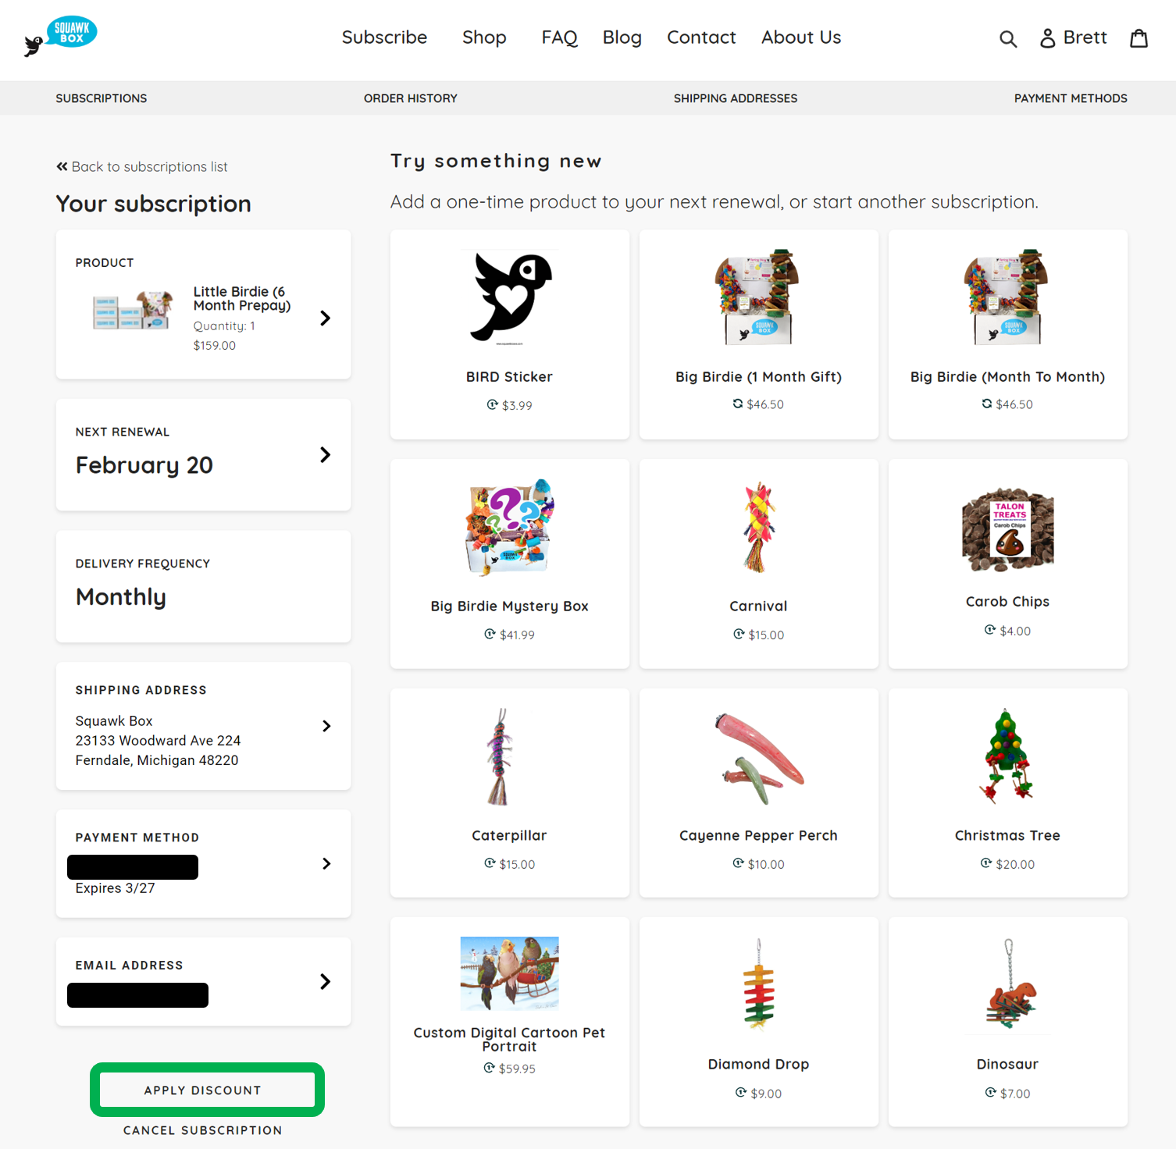1176x1149 pixels.
Task: Click the Big Birdie Mystery Box title
Action: tap(509, 606)
